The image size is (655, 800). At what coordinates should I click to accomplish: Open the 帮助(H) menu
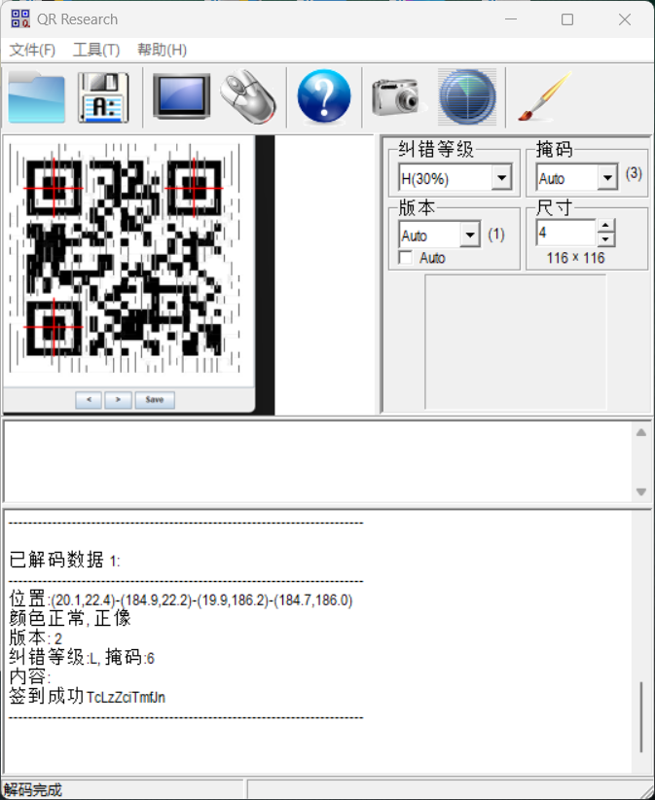[163, 50]
